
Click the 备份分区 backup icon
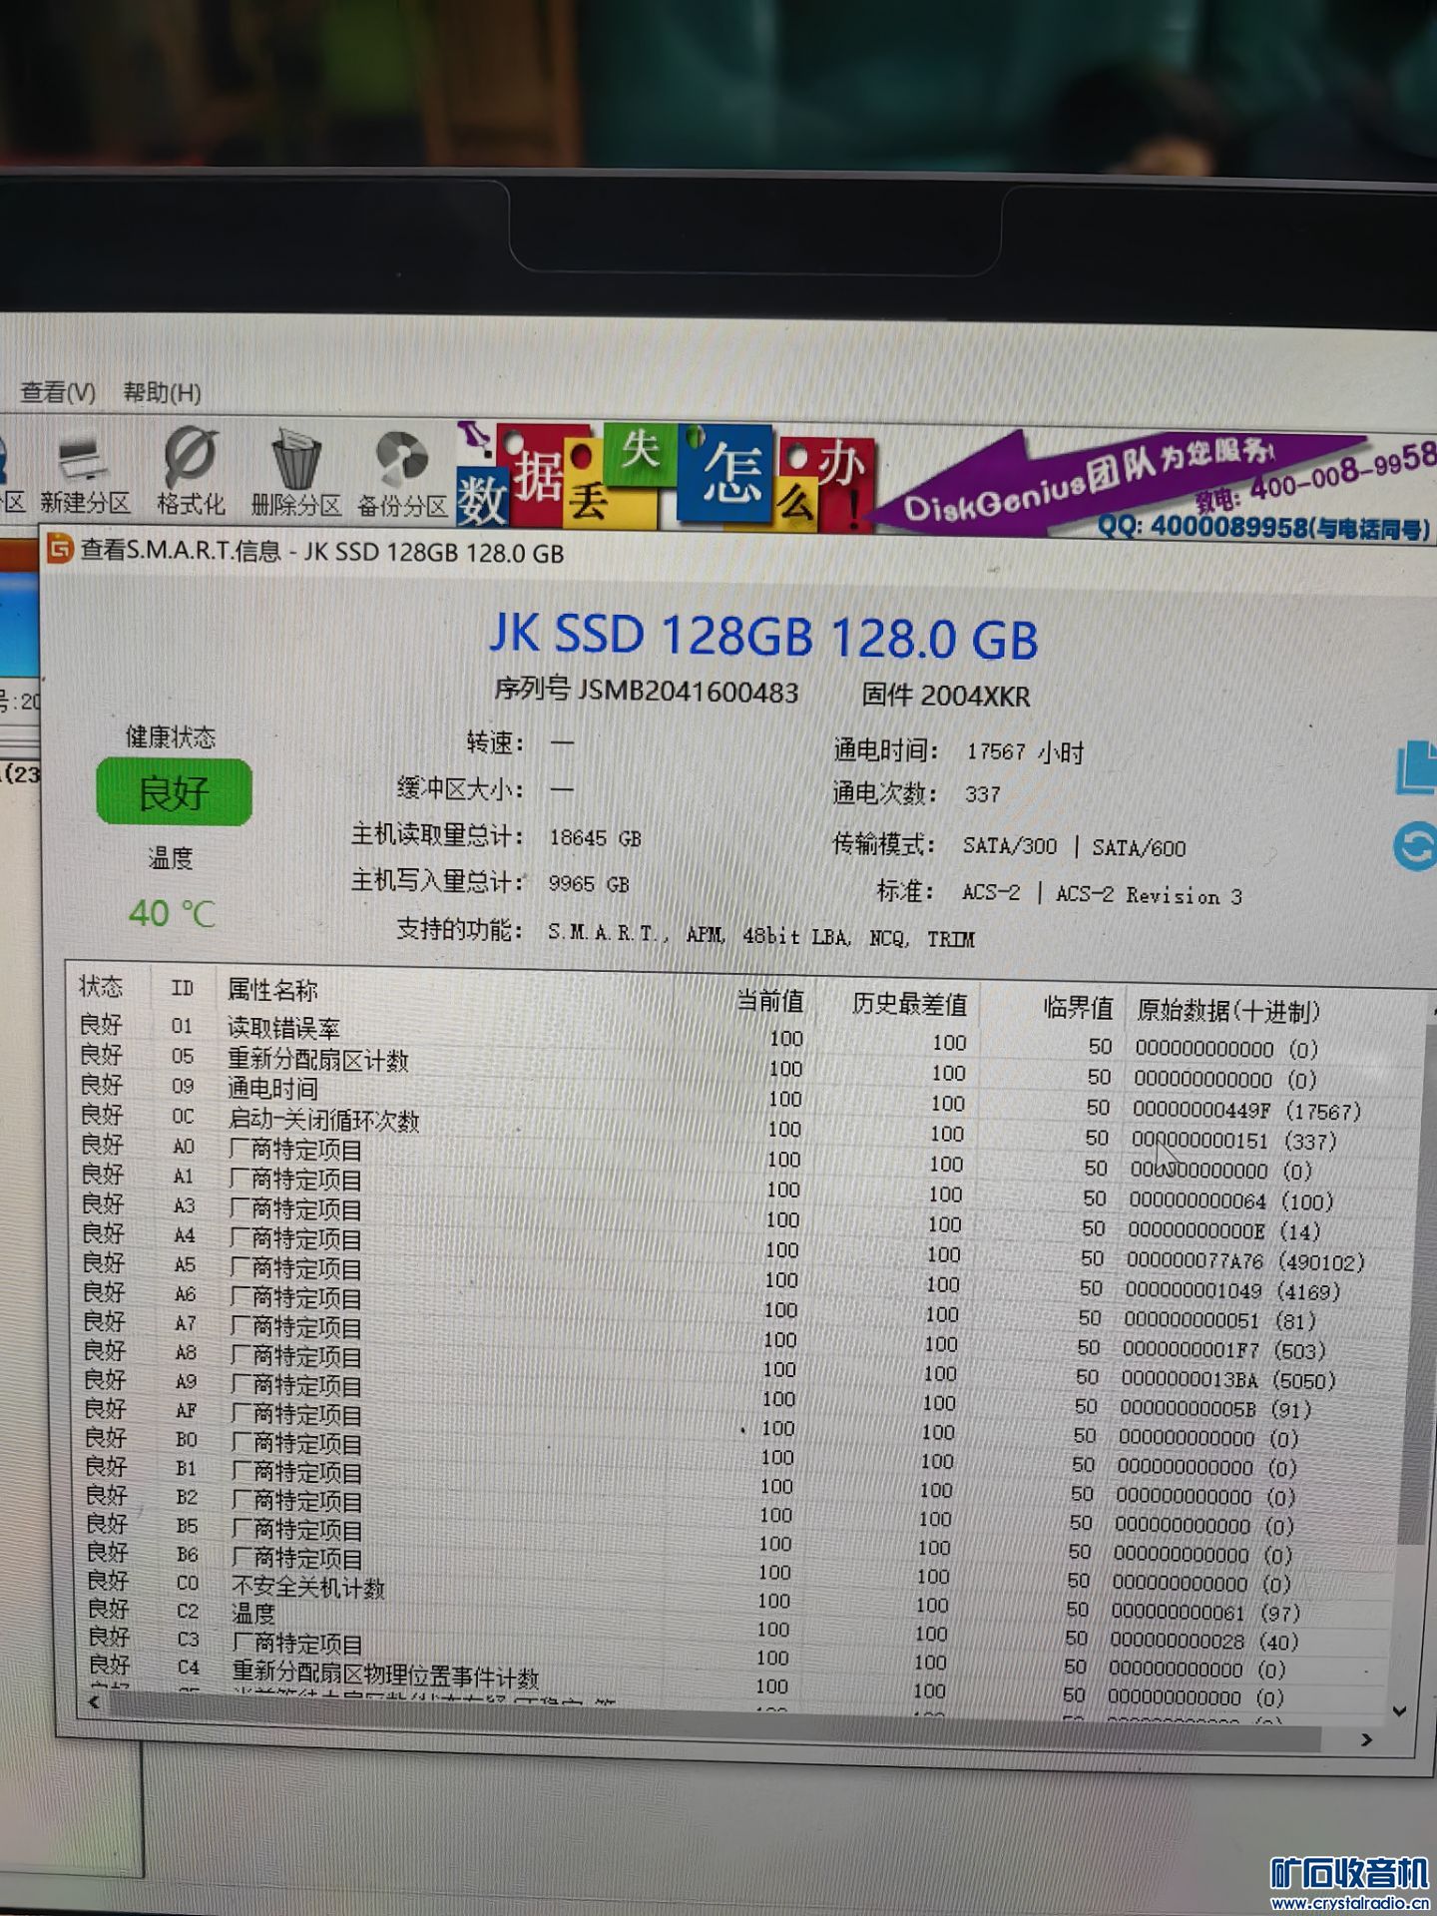(x=402, y=476)
